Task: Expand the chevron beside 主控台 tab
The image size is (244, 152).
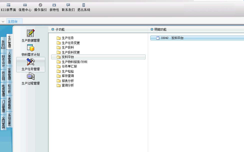Action: 3,22
